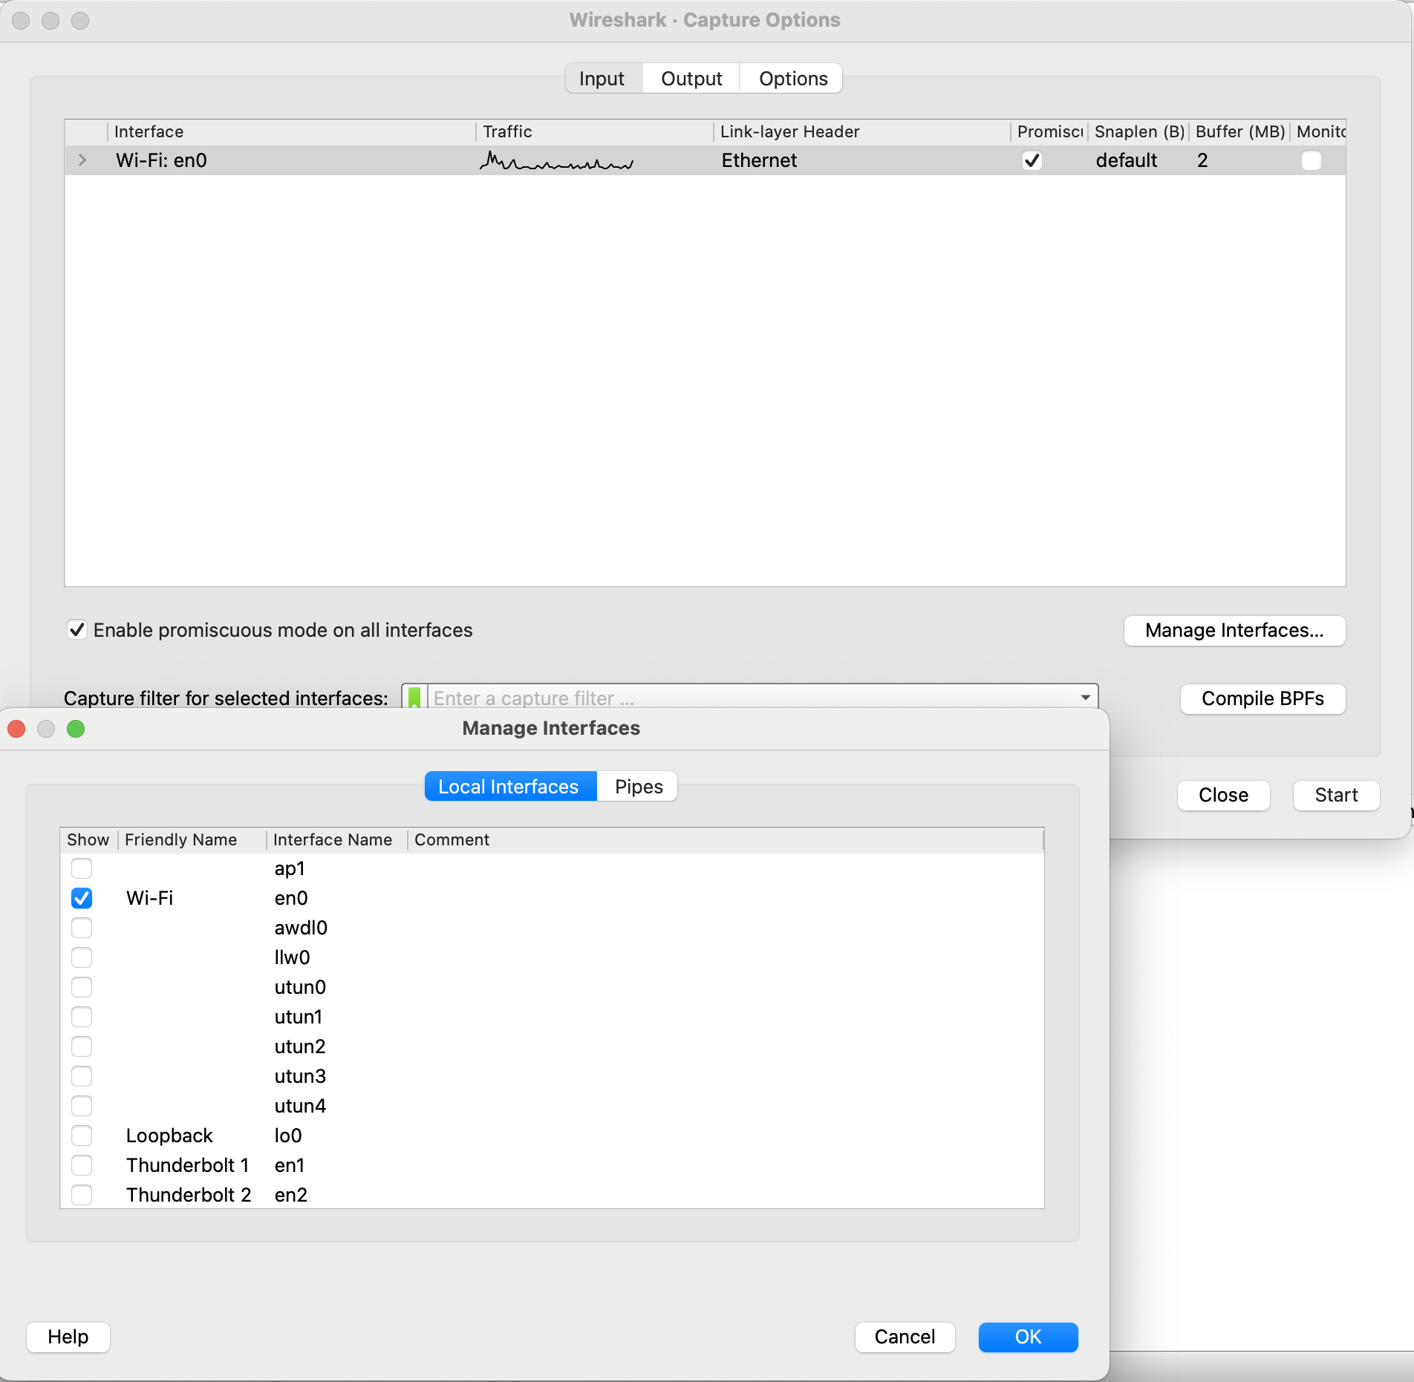Close the Manage Interfaces dialog with red button
Screen dimensions: 1414x1382
(16, 729)
